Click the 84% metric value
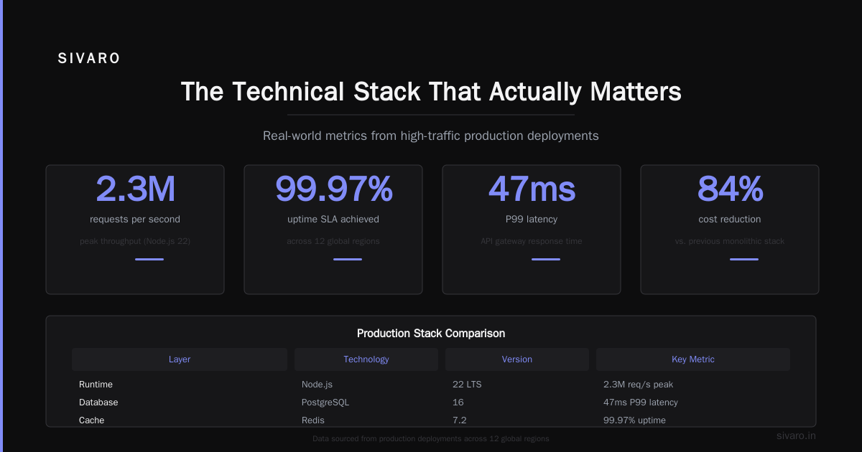Screen dimensions: 862x452 tap(730, 189)
